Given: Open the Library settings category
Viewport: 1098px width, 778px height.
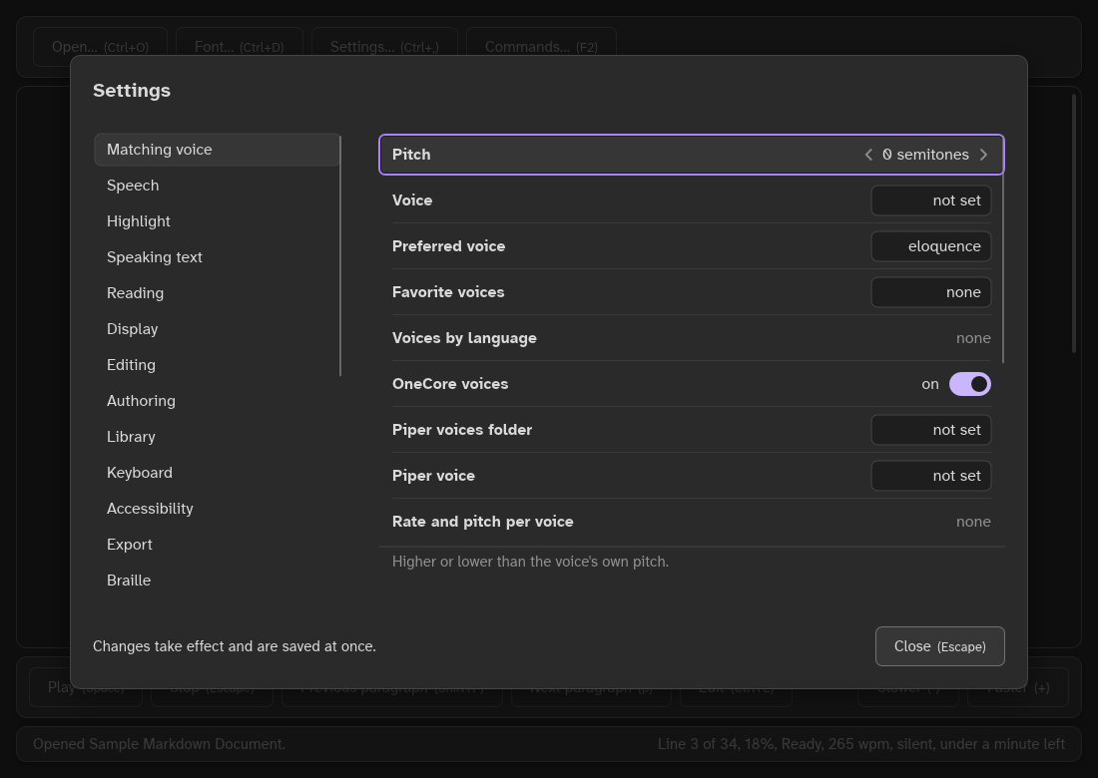Looking at the screenshot, I should point(217,437).
